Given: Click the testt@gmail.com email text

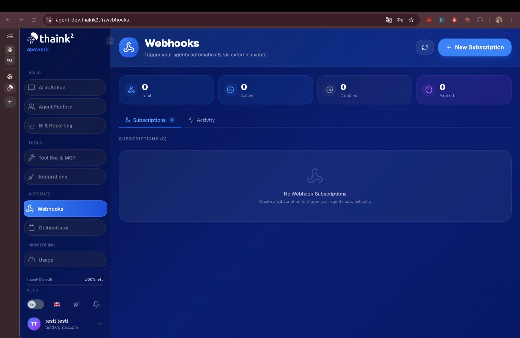Looking at the screenshot, I should coord(62,327).
